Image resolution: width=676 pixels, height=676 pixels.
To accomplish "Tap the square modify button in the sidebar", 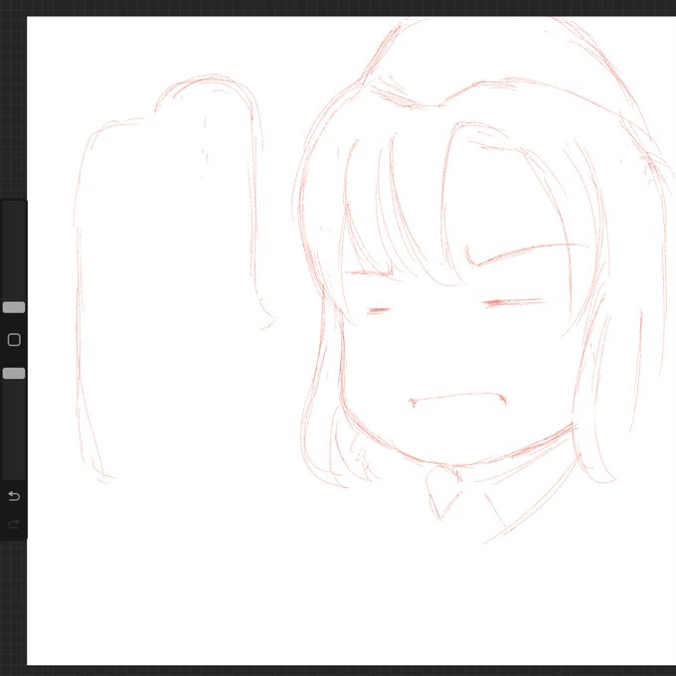I will click(14, 340).
